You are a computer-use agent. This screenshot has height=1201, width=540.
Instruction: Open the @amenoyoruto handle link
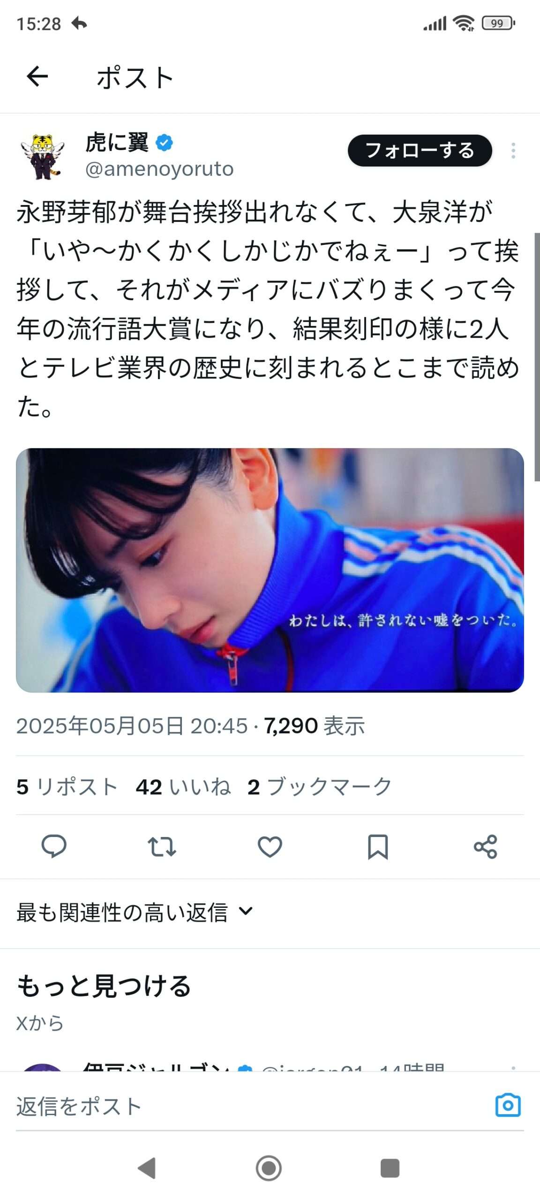pos(159,169)
